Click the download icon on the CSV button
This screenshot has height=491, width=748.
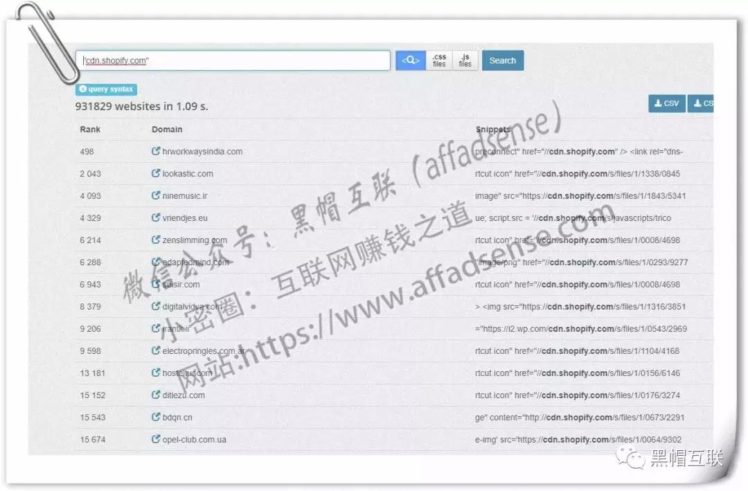pos(658,102)
